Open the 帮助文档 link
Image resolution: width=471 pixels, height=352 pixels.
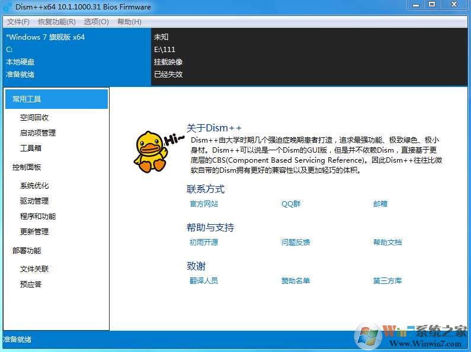pyautogui.click(x=387, y=243)
